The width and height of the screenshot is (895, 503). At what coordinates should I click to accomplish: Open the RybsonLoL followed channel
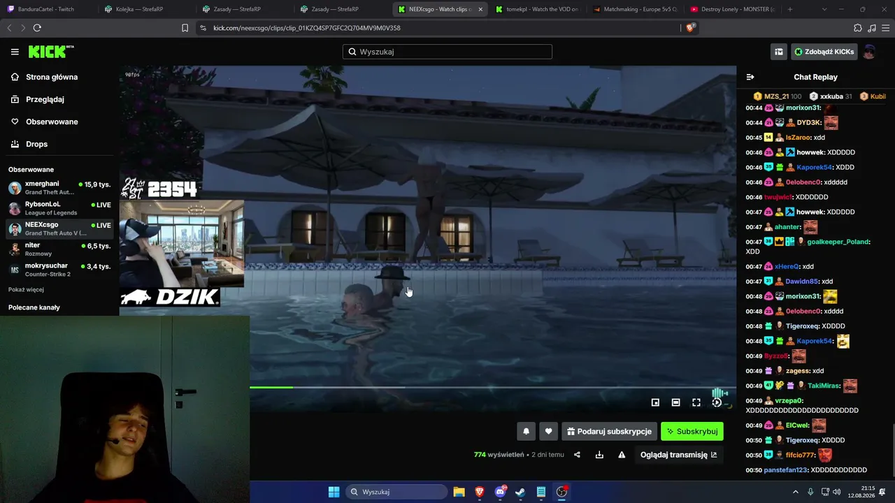59,208
